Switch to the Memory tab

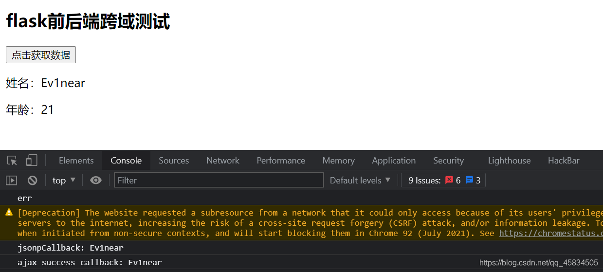pos(338,161)
